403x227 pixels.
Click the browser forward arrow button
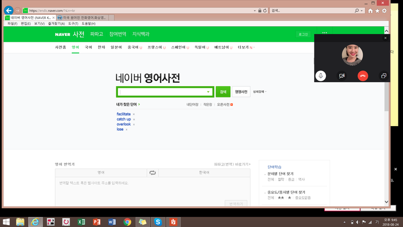point(18,11)
